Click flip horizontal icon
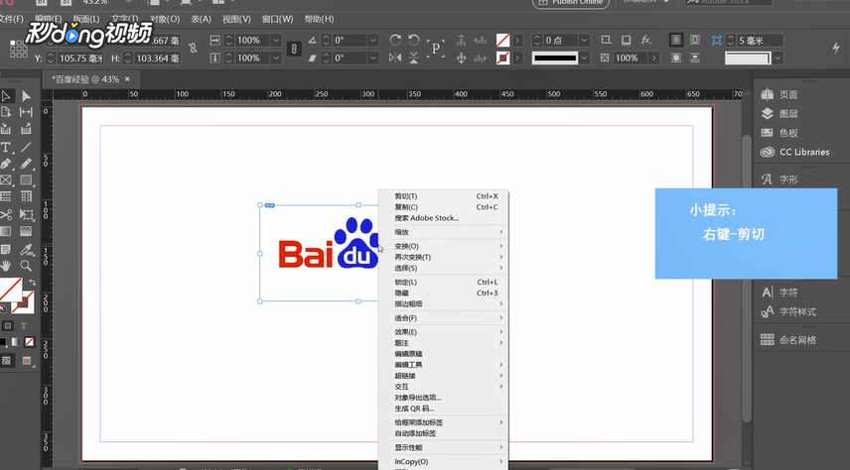Image resolution: width=850 pixels, height=470 pixels. (395, 58)
